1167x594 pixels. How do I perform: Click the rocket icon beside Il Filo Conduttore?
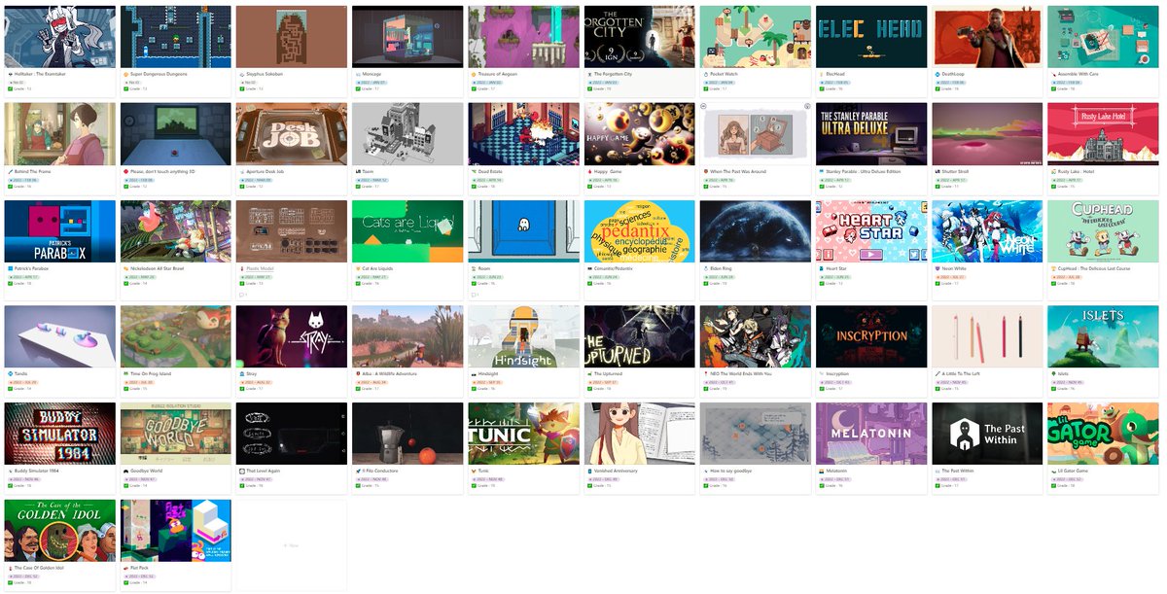click(357, 471)
